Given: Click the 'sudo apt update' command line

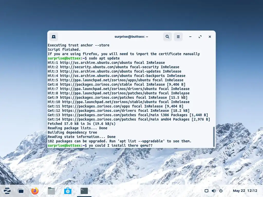Looking at the screenshot, I should click(84, 58).
